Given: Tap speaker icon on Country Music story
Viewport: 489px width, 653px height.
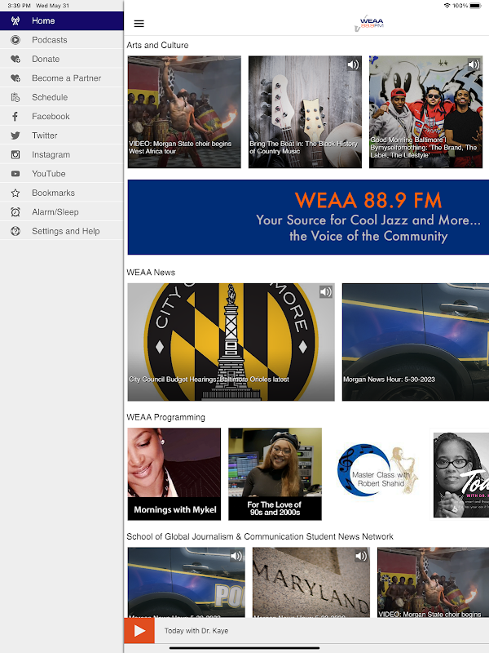Looking at the screenshot, I should click(x=353, y=64).
